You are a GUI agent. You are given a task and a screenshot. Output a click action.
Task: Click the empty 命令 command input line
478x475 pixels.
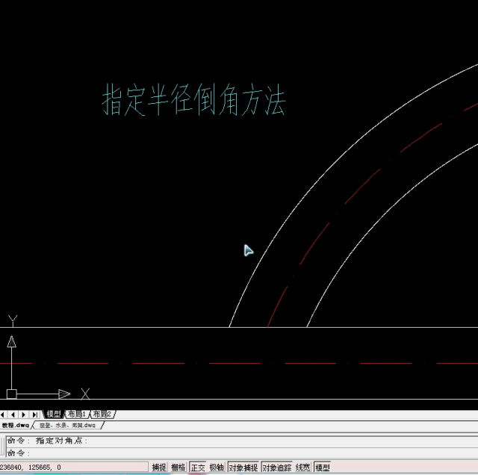pyautogui.click(x=240, y=453)
